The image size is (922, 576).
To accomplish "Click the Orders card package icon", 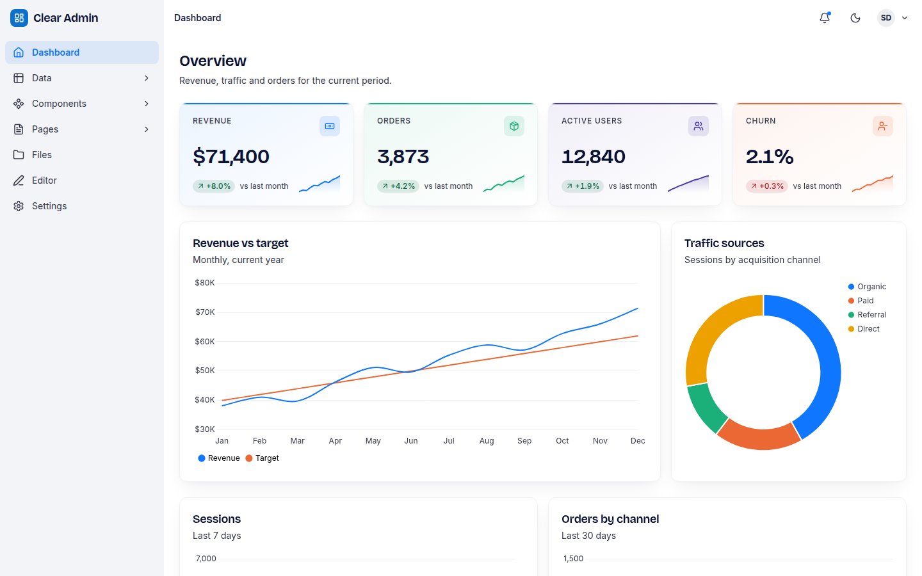I will point(514,126).
